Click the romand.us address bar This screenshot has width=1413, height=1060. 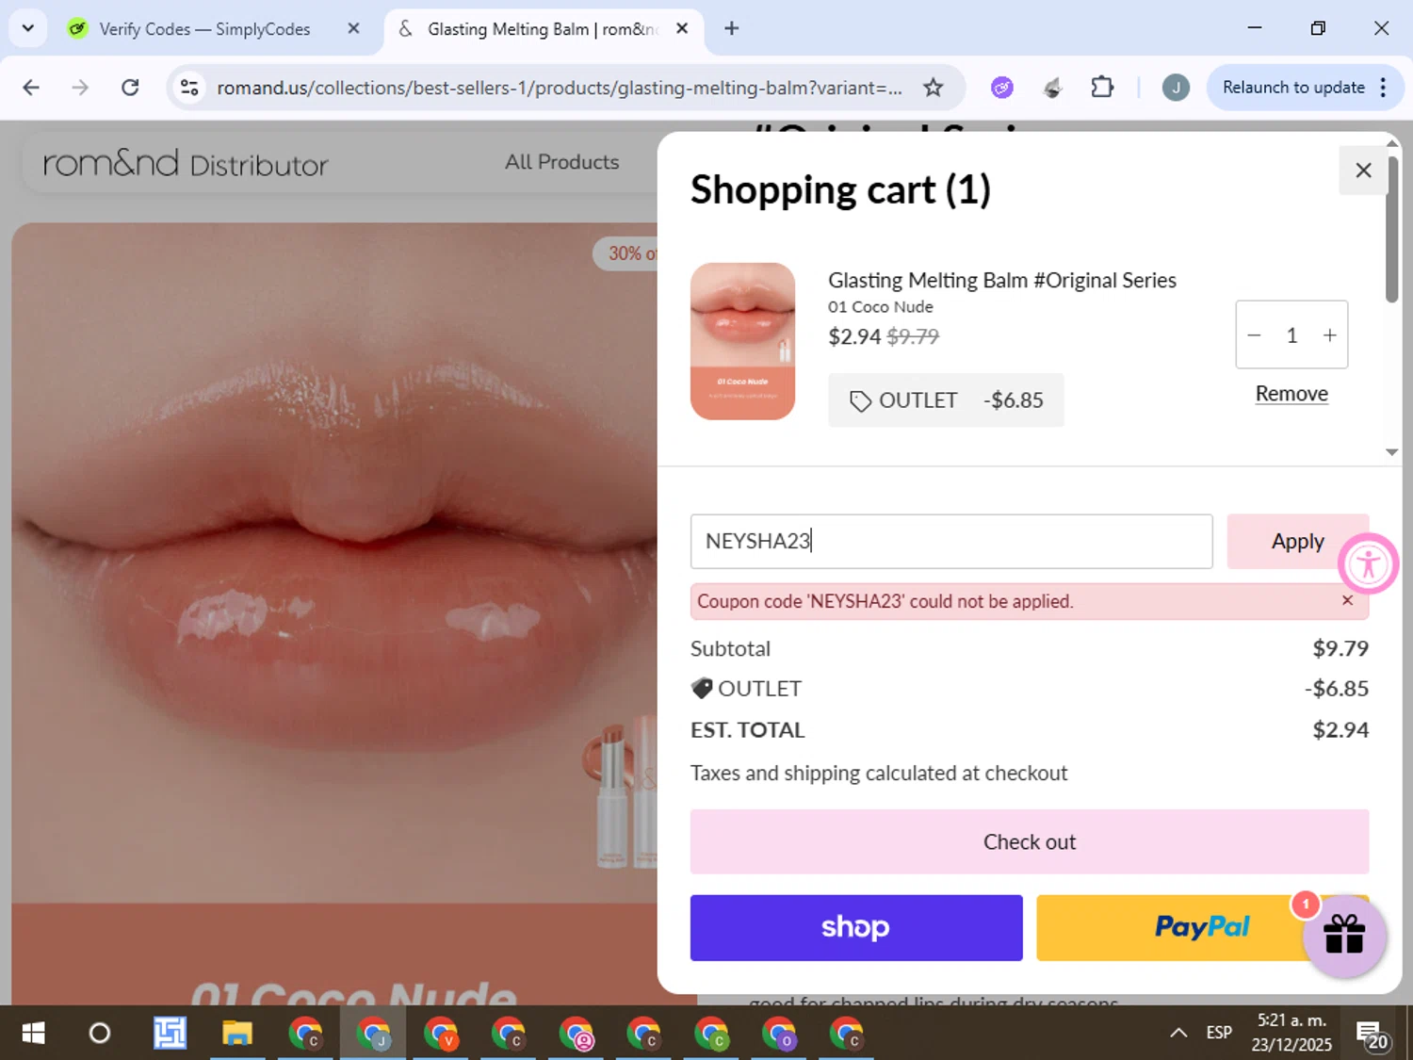(560, 88)
